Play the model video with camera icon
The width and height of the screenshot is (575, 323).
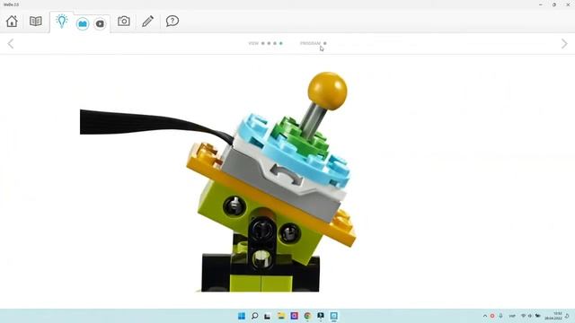click(100, 24)
